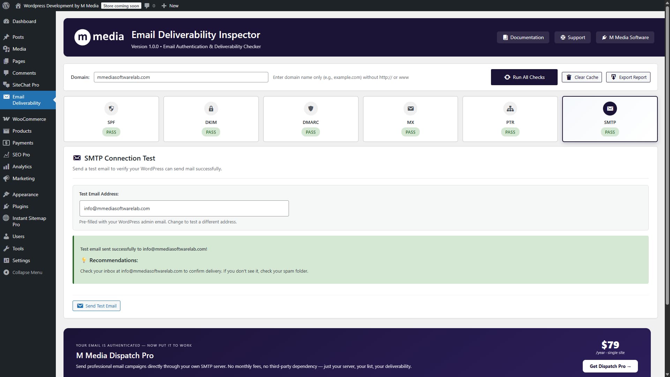Click Get Dispatch Pro in the banner
The height and width of the screenshot is (377, 670).
pos(610,366)
